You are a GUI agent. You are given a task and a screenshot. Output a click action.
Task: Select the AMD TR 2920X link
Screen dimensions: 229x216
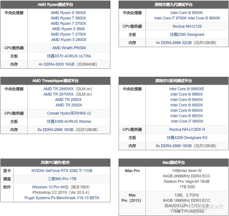point(69,105)
